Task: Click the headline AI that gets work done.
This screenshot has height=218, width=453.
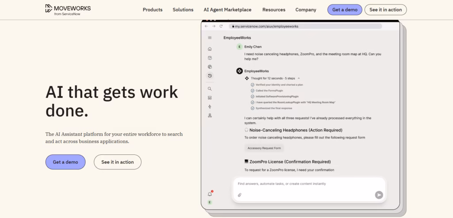Action: (112, 101)
